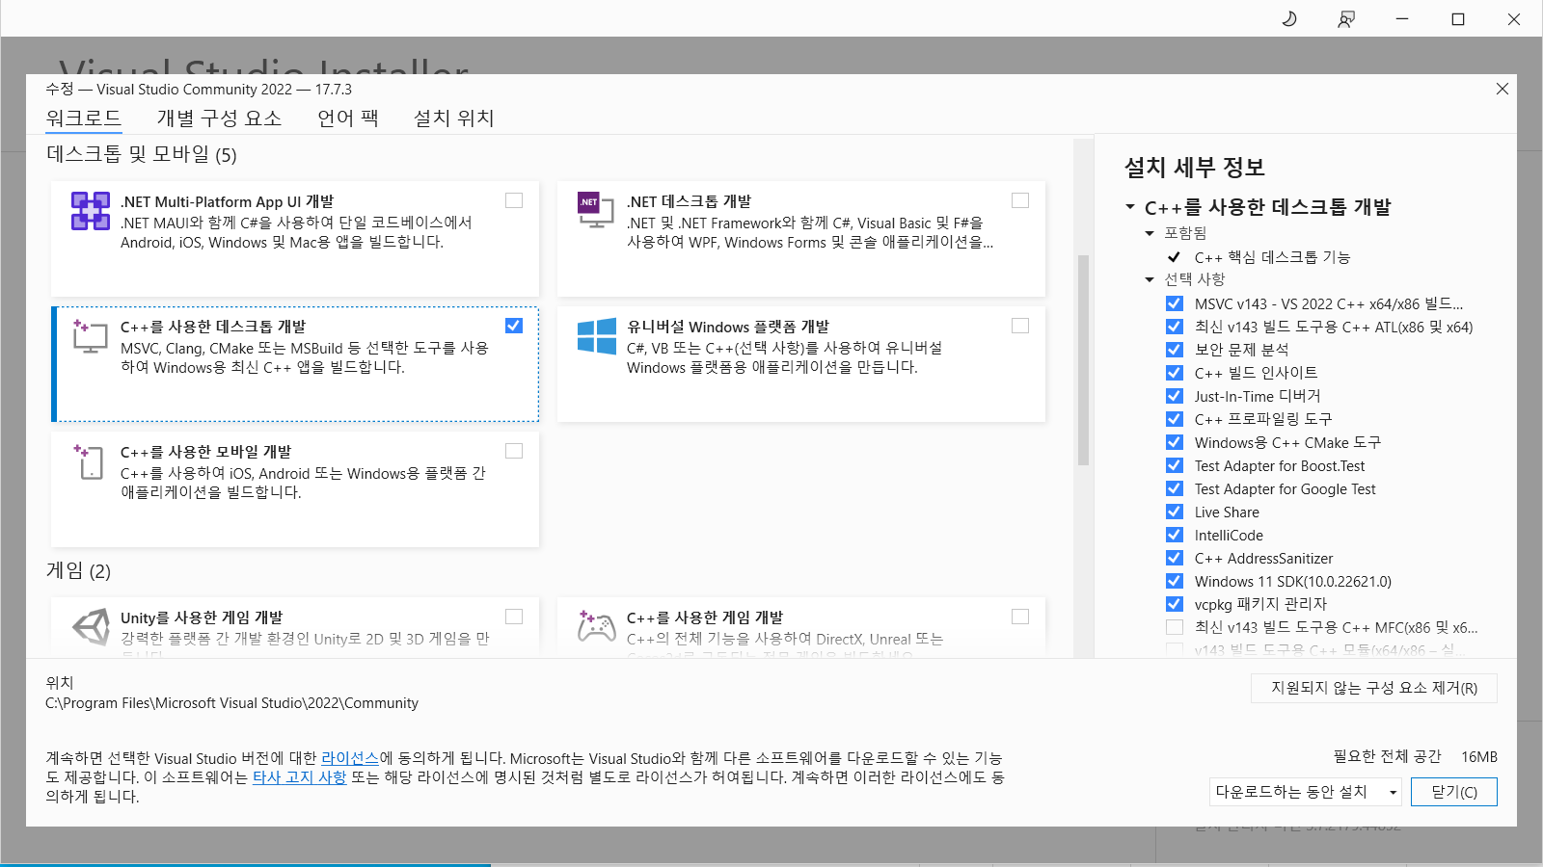Check the 유니버설 Windows 플랫폼 개발 workload
This screenshot has height=867, width=1543.
pos(1020,326)
